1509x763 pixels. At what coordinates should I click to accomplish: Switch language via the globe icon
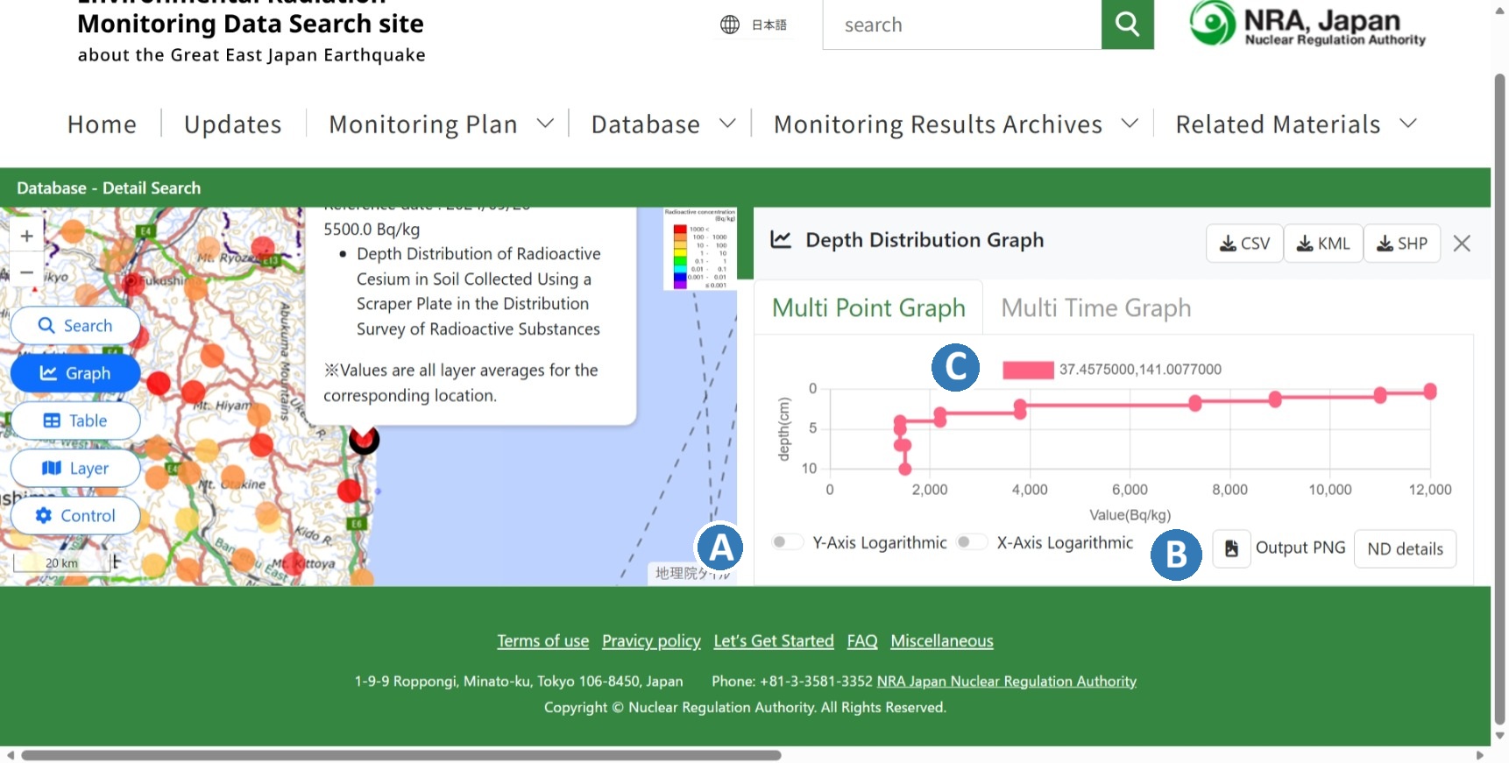[730, 25]
